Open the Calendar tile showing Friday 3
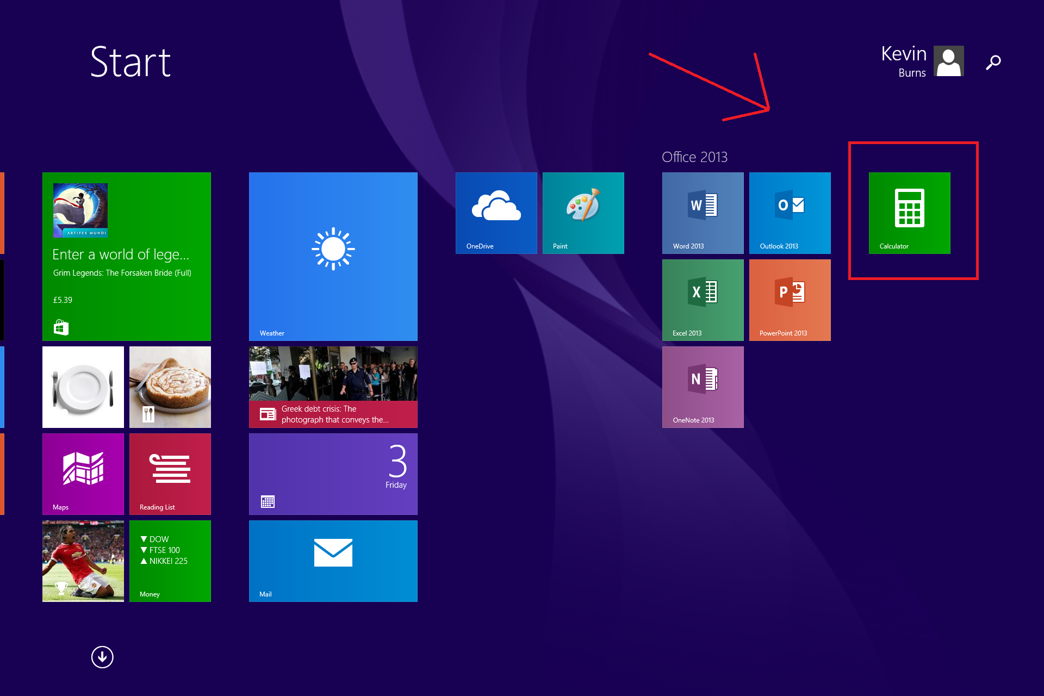The width and height of the screenshot is (1044, 696). click(333, 474)
